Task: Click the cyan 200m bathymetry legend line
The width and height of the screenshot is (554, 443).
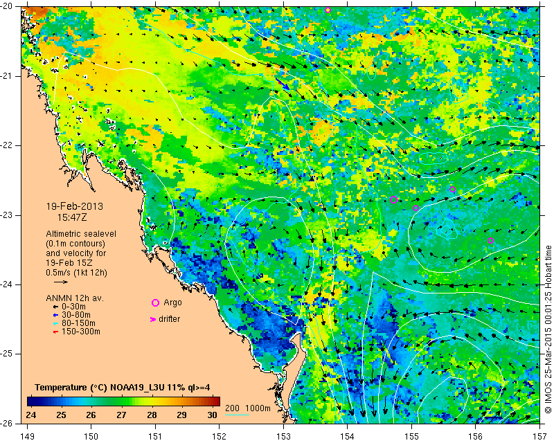Action: (x=237, y=415)
